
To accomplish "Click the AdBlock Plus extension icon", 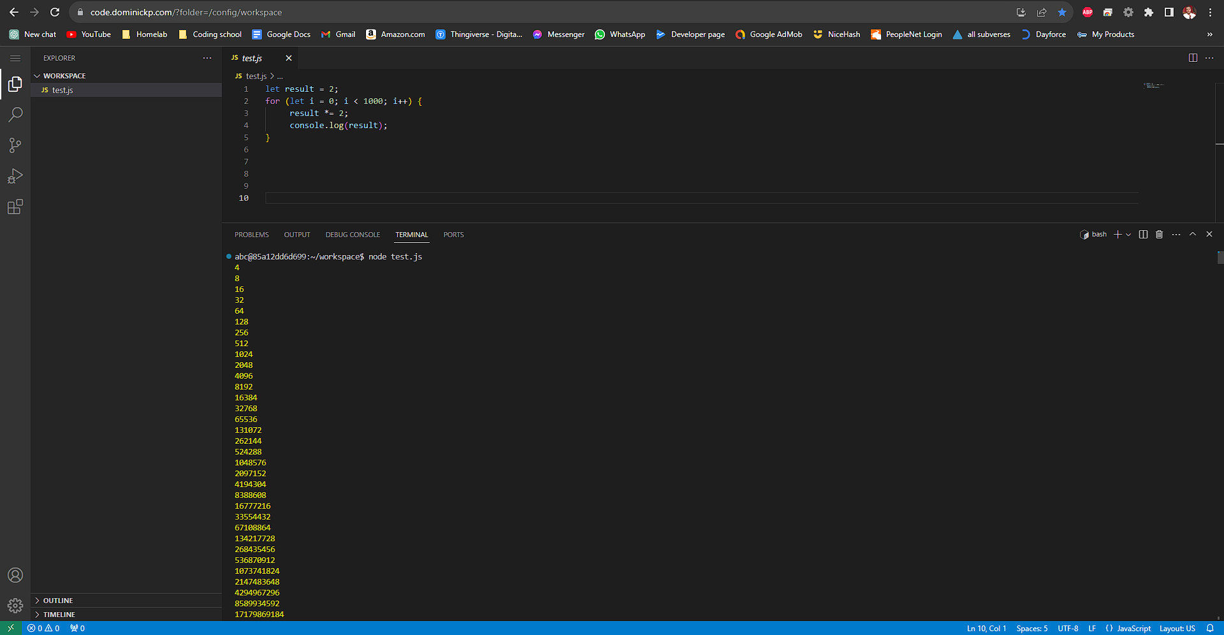I will coord(1088,12).
